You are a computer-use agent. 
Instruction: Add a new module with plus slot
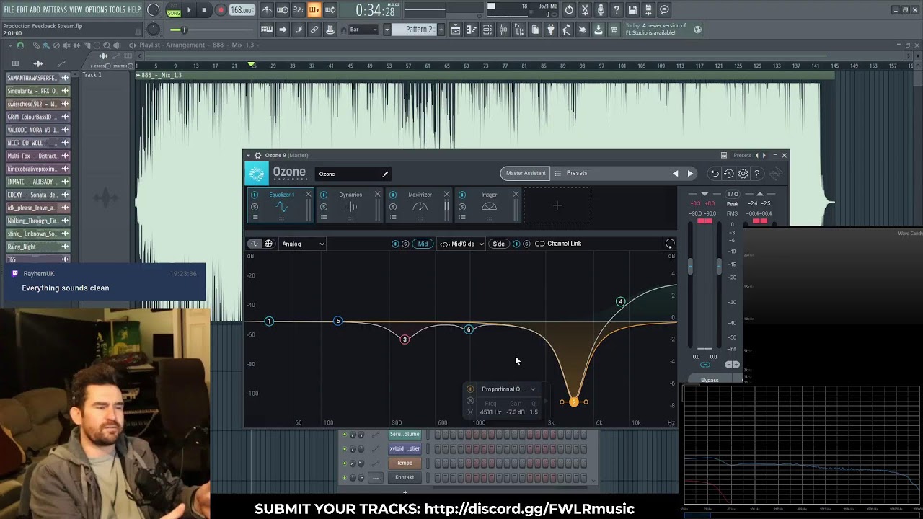[557, 205]
